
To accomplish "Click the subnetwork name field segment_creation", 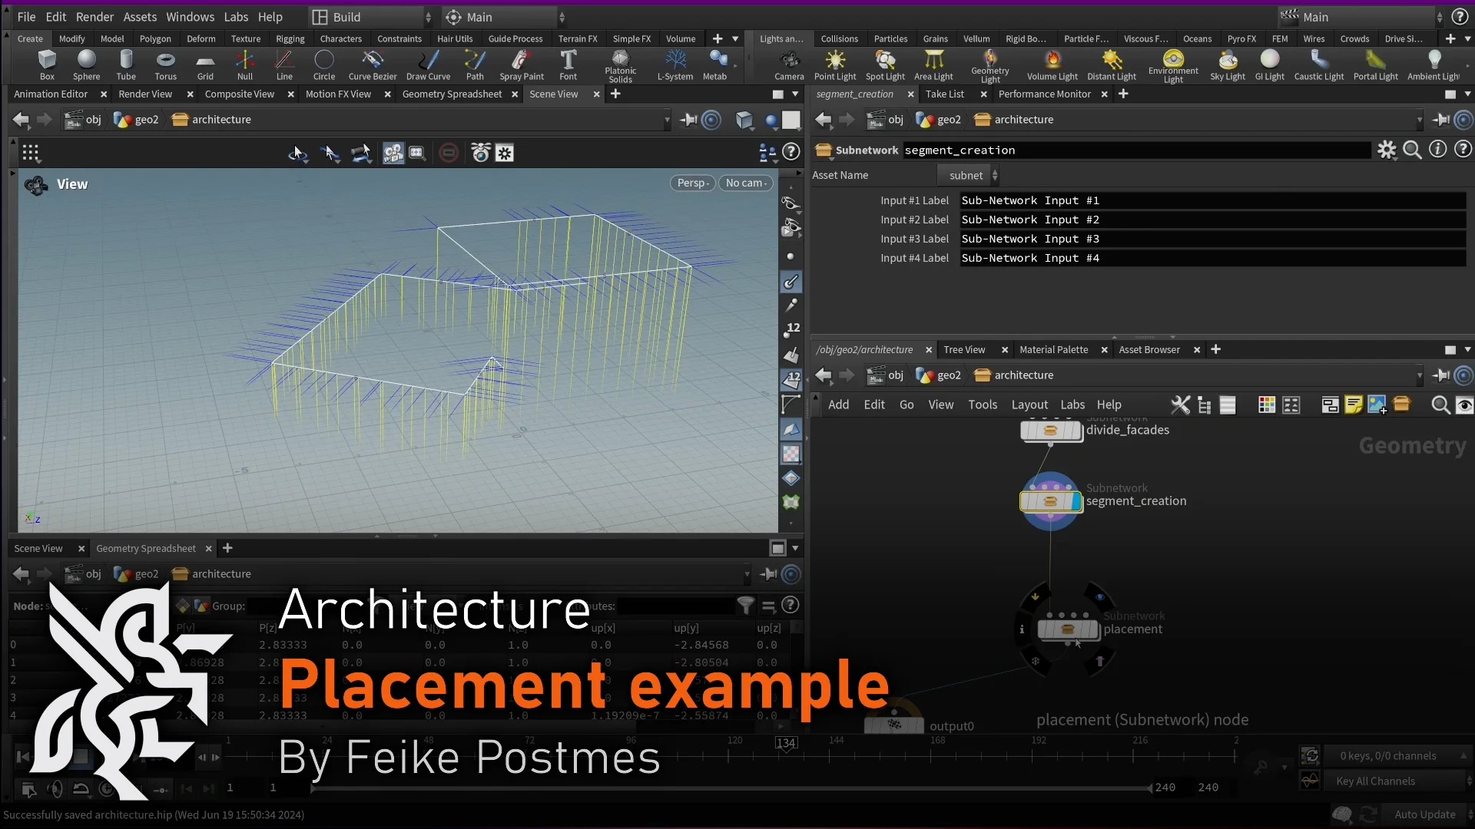I will 1136,150.
